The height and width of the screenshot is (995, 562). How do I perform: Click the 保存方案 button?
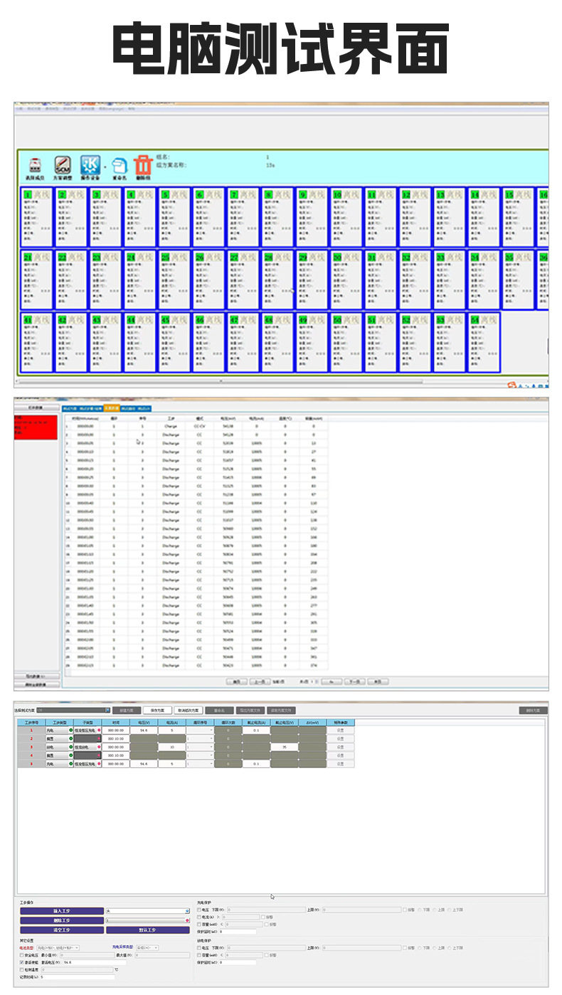(x=157, y=710)
